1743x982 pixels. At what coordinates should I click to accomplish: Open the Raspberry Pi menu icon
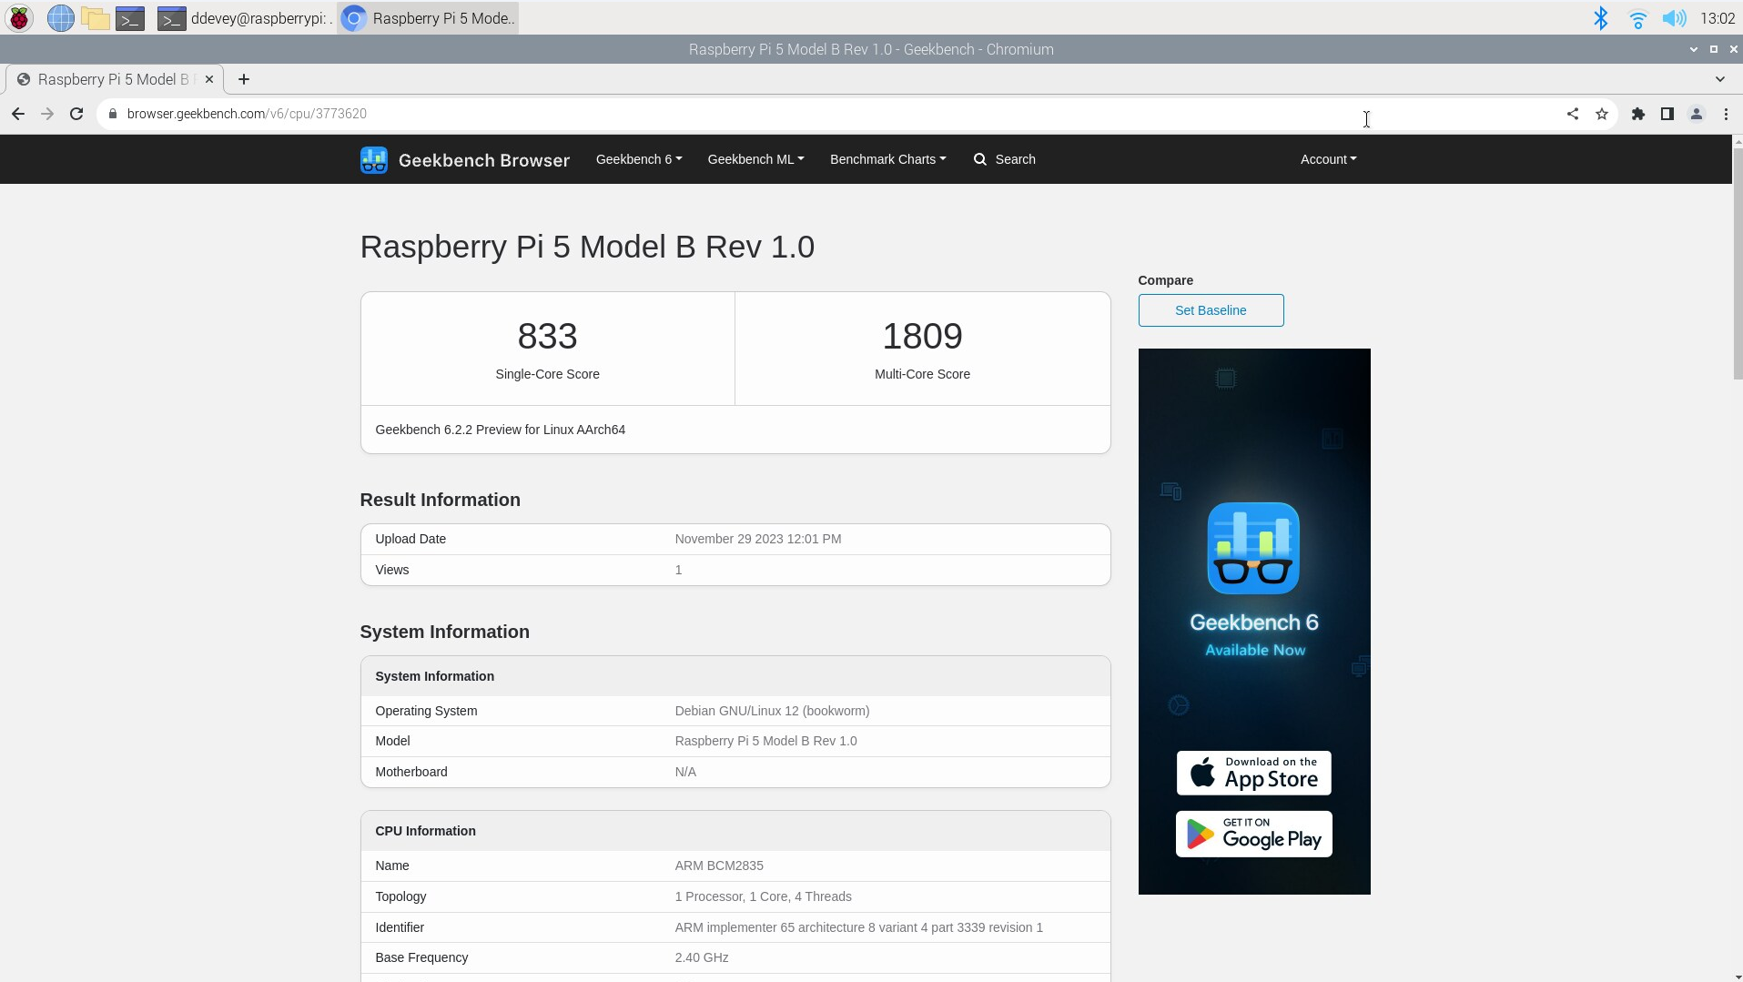pos(19,17)
